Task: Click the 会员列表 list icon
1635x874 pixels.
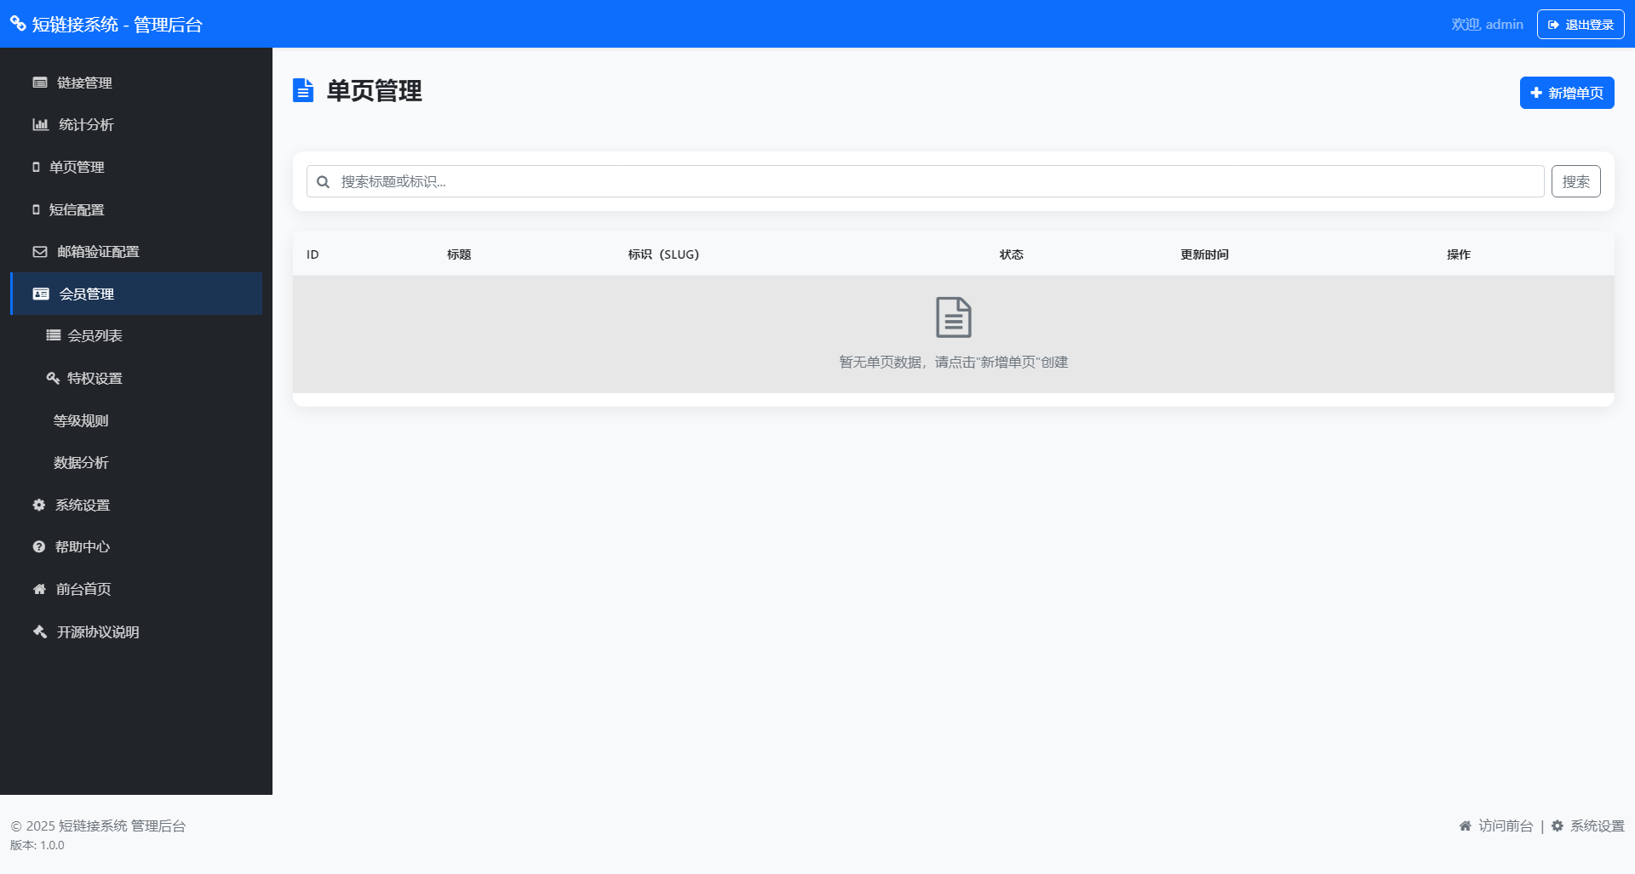Action: point(54,335)
